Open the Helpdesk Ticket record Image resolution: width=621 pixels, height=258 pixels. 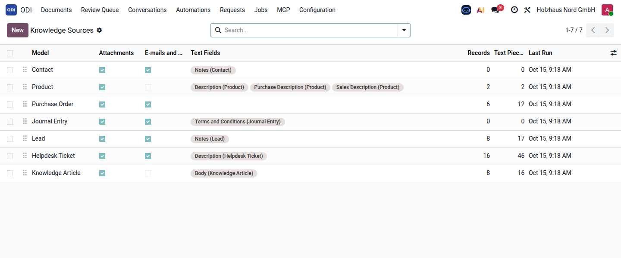pos(53,156)
